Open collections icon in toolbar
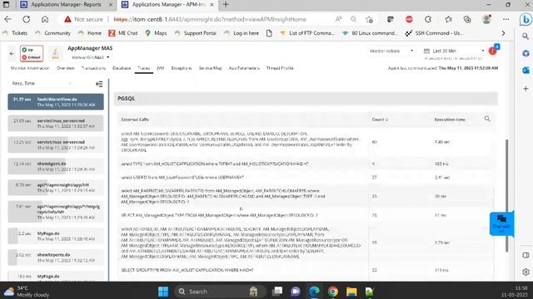This screenshot has width=533, height=299. coord(467,19)
